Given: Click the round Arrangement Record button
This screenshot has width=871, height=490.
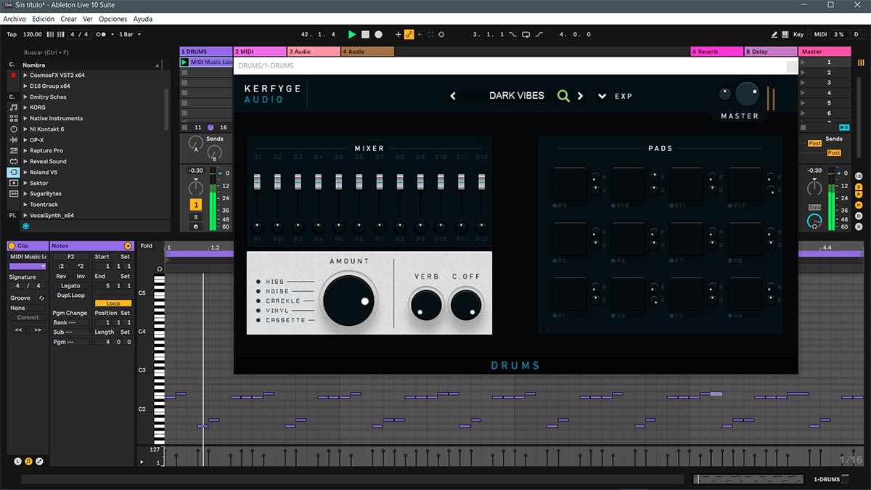Looking at the screenshot, I should [378, 34].
